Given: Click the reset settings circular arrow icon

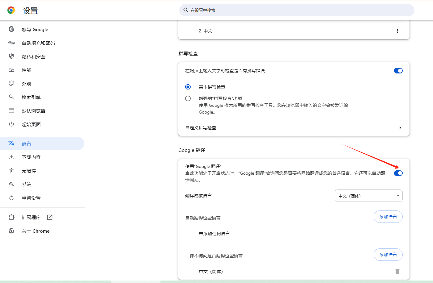Looking at the screenshot, I should coord(11,198).
